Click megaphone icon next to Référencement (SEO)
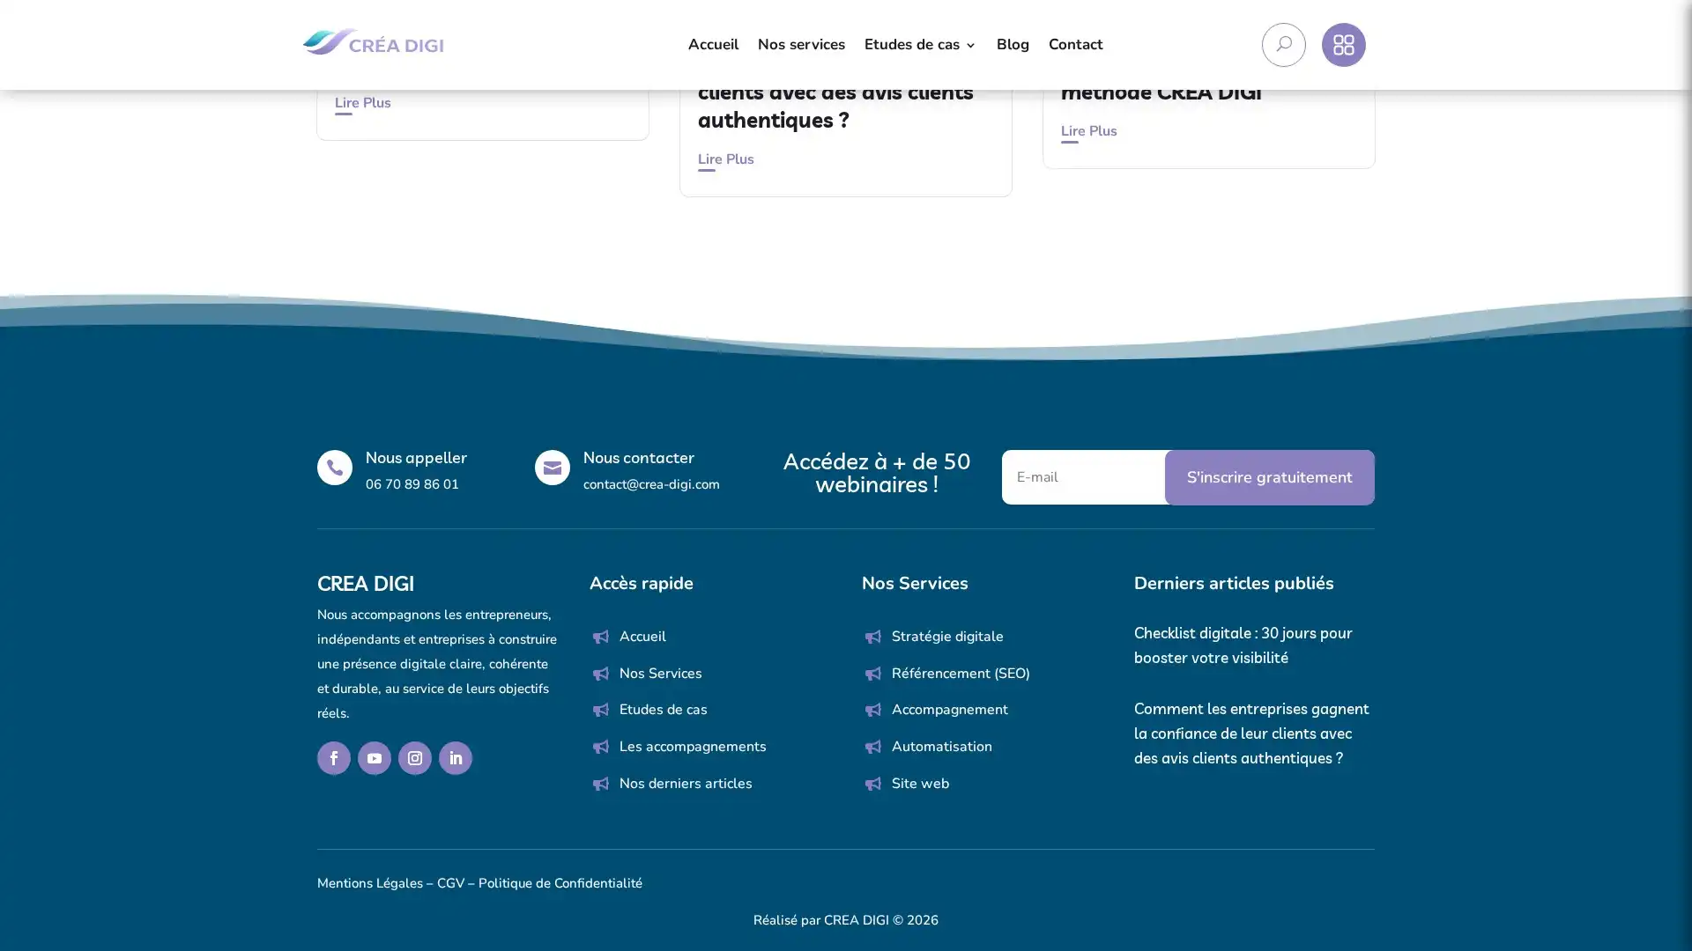Viewport: 1692px width, 951px height. pos(873,674)
